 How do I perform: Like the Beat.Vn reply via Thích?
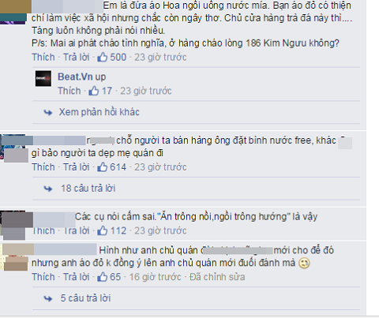(x=69, y=91)
